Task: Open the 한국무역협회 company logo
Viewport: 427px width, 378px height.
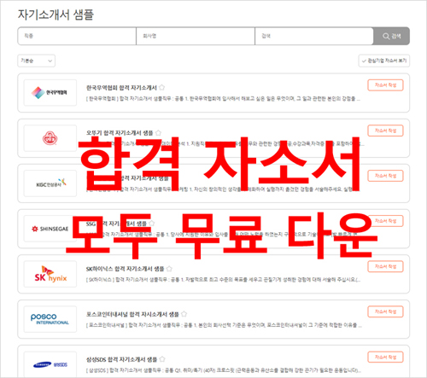Action: coord(50,93)
